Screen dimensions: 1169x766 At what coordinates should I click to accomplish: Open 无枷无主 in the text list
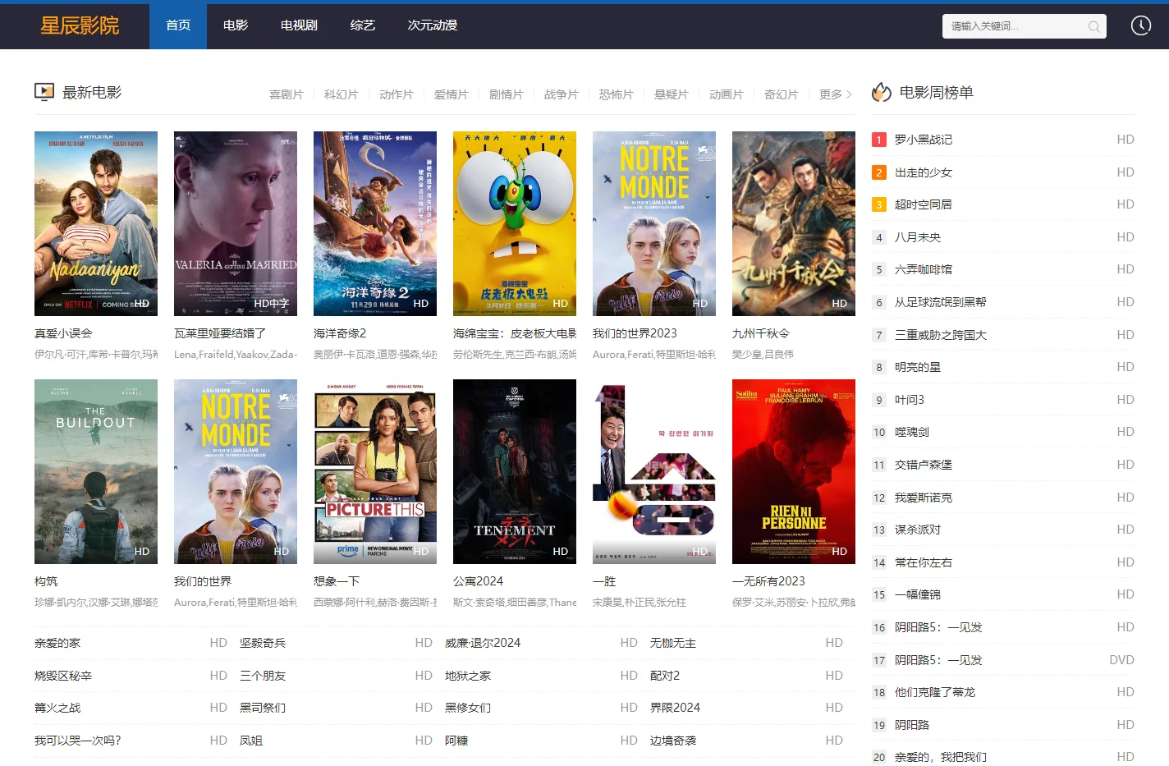coord(673,643)
